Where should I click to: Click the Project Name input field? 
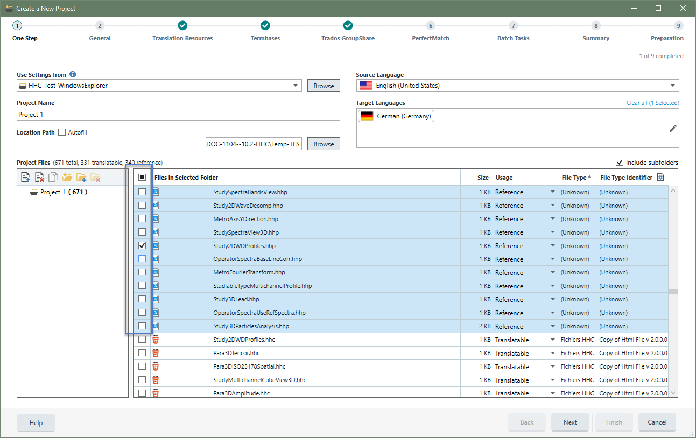[178, 114]
